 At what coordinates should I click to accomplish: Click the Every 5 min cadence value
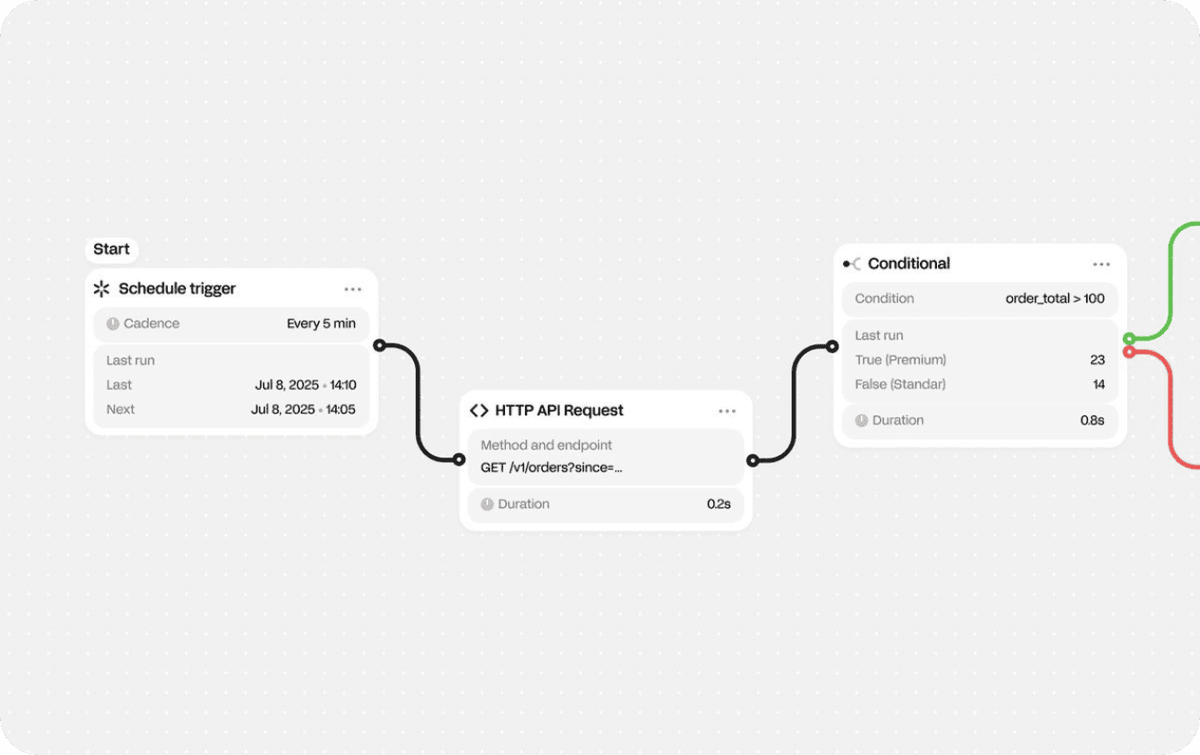321,323
